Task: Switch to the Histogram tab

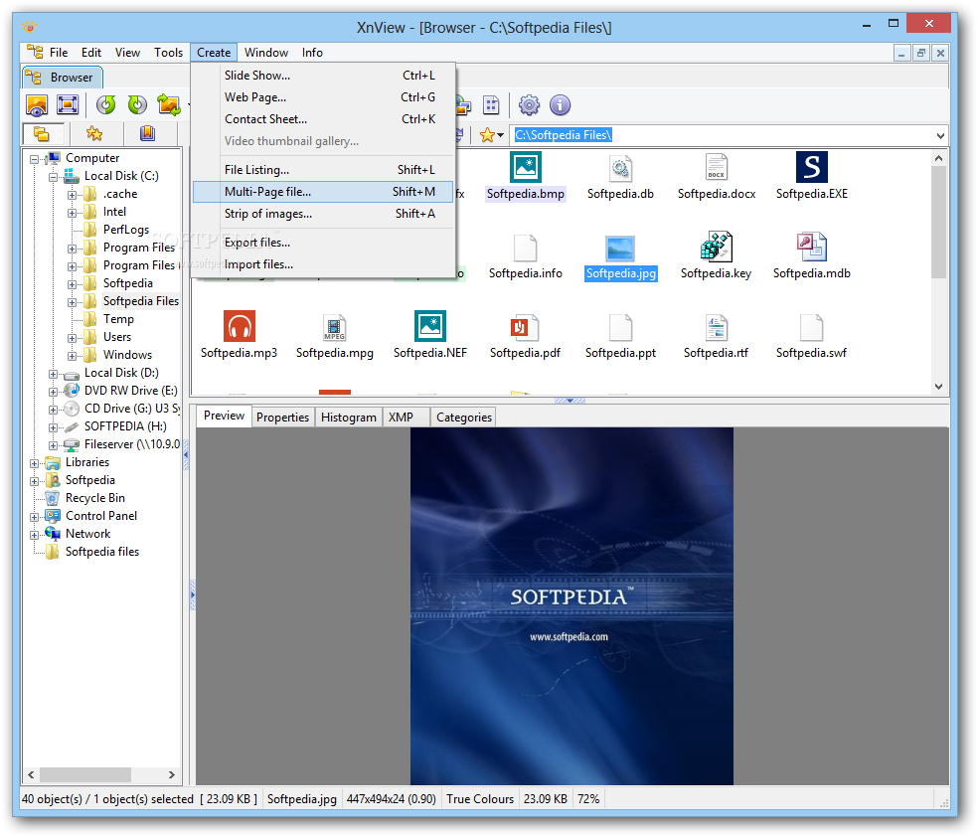Action: pos(349,418)
